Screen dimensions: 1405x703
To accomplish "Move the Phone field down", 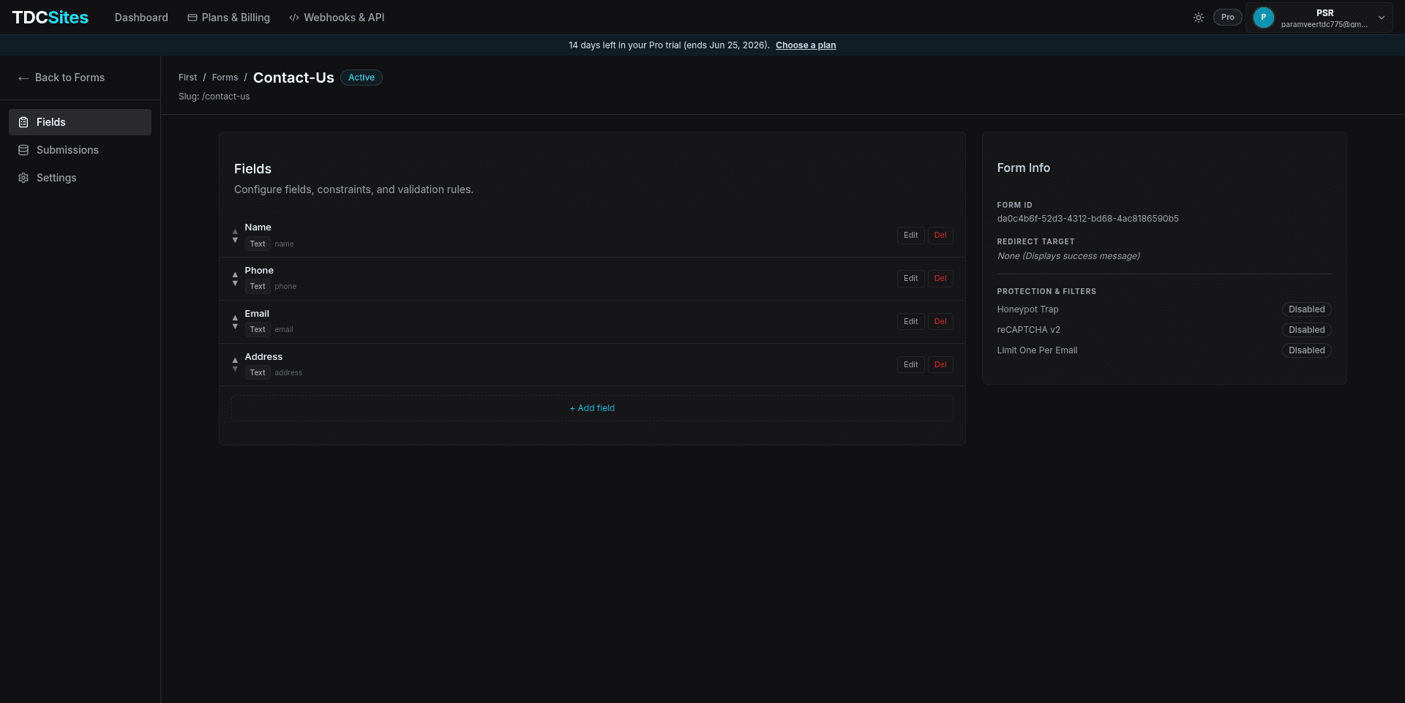I will tap(235, 283).
